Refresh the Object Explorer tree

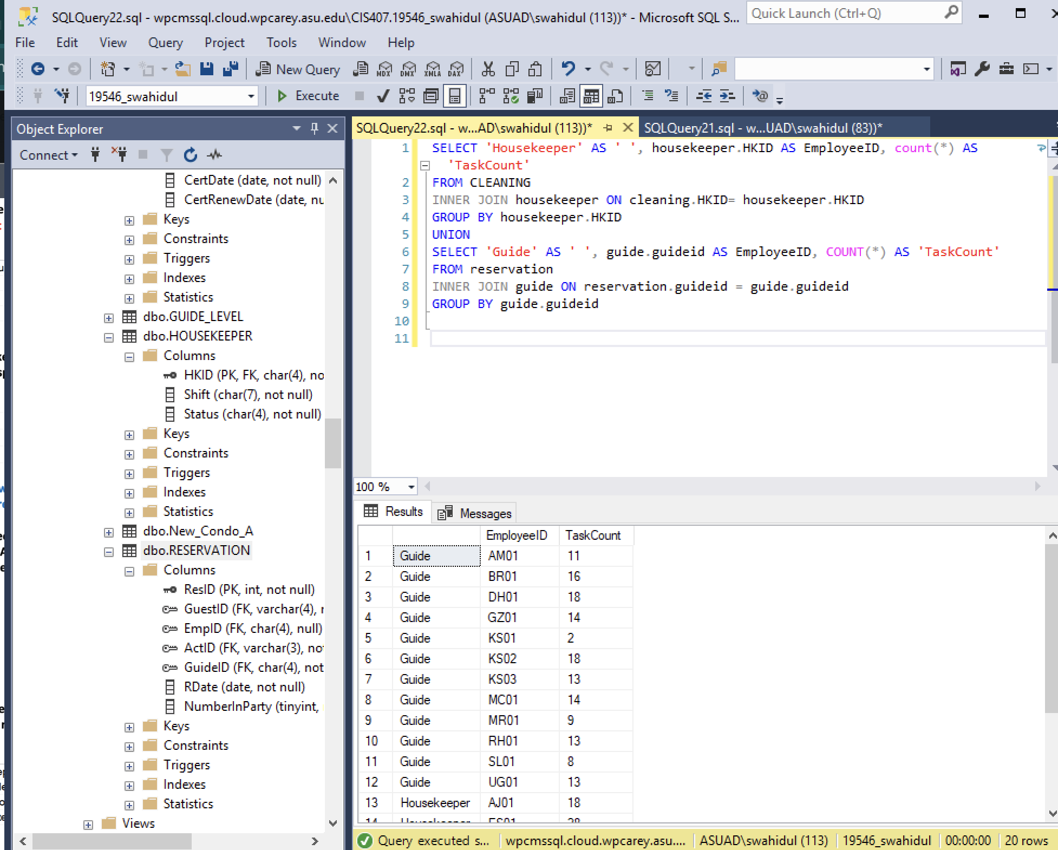(x=190, y=155)
